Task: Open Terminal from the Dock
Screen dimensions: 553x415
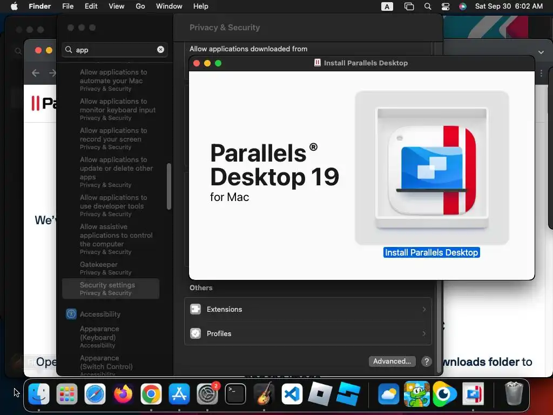Action: 235,394
